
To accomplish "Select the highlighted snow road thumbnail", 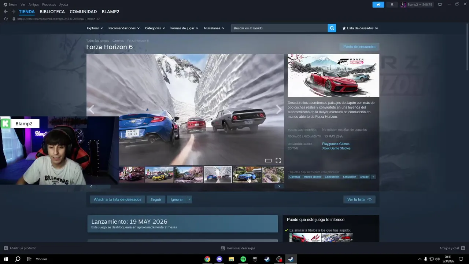I will 218,175.
